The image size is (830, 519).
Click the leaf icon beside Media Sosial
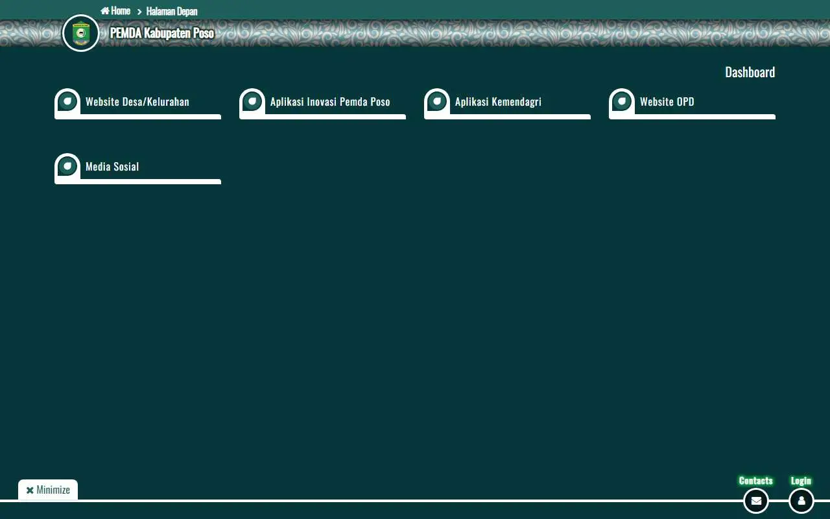click(x=67, y=167)
